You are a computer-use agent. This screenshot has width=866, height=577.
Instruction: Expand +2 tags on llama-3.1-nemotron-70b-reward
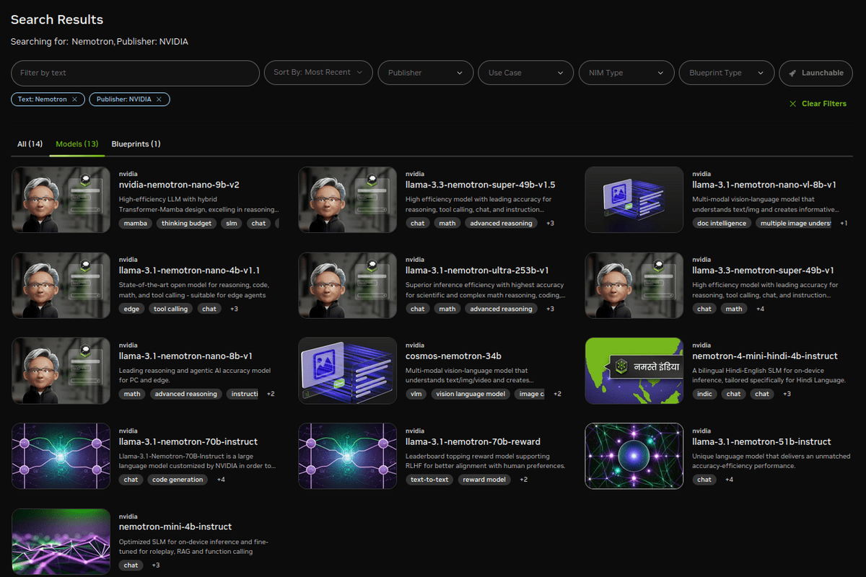point(523,480)
